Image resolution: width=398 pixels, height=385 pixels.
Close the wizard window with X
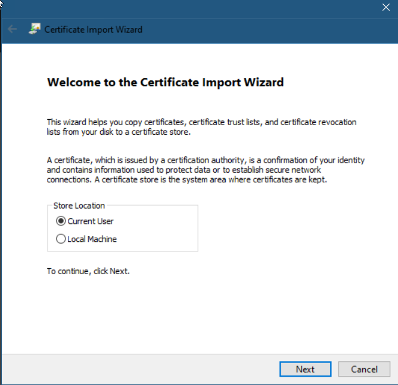click(x=386, y=7)
